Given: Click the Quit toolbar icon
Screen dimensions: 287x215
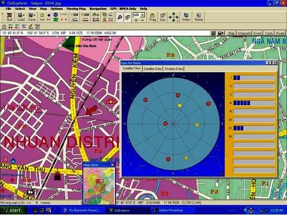Looking at the screenshot, I should pos(9,17).
